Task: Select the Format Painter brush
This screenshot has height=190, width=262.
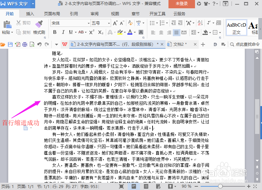Action: coord(39,24)
